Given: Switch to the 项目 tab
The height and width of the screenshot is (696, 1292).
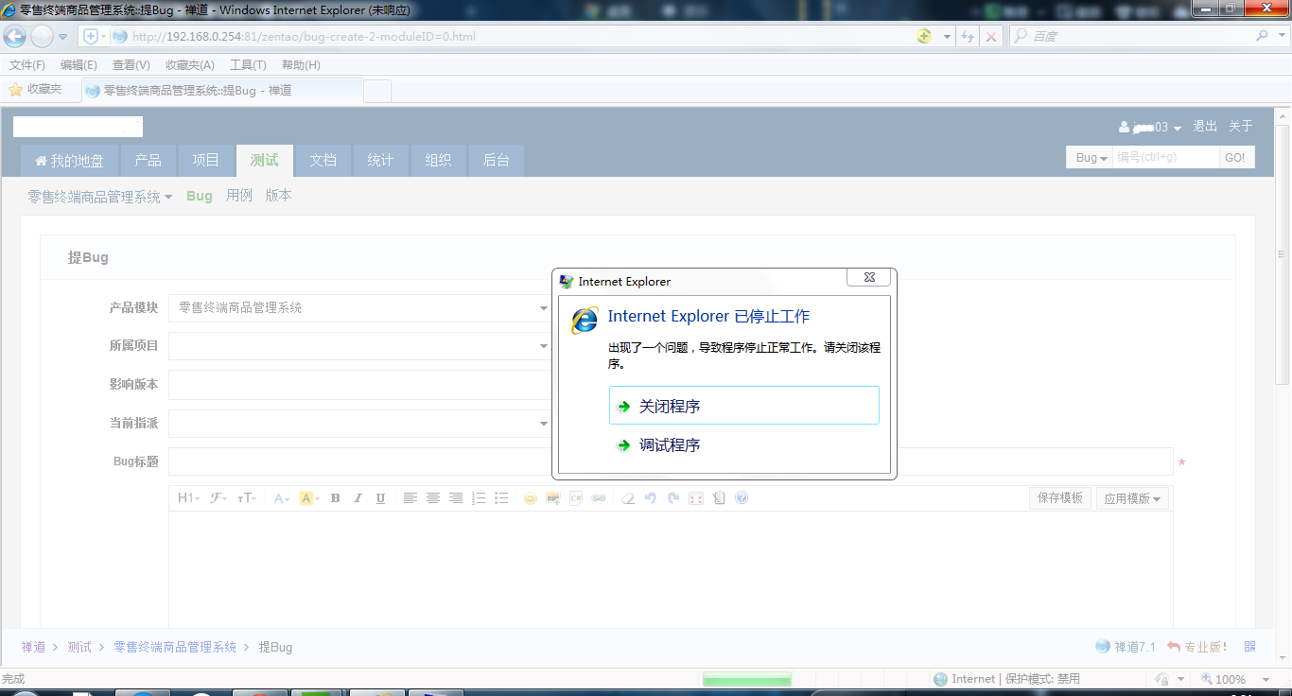Looking at the screenshot, I should click(x=205, y=161).
